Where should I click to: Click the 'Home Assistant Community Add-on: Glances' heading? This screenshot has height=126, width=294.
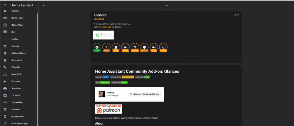pyautogui.click(x=137, y=71)
